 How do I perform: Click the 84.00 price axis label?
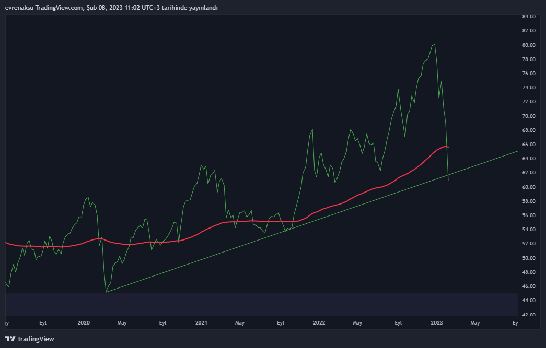(x=529, y=16)
